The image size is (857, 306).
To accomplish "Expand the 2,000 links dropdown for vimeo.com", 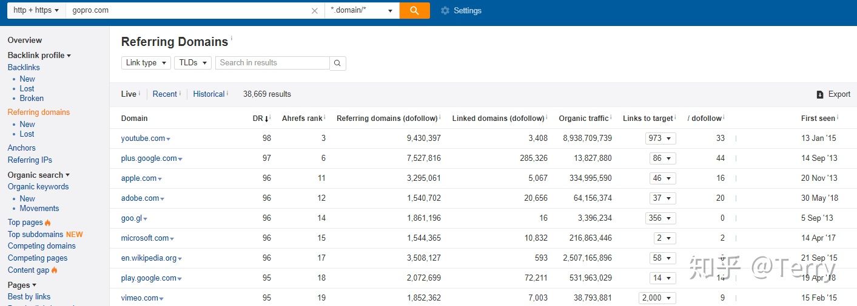I will tap(657, 298).
